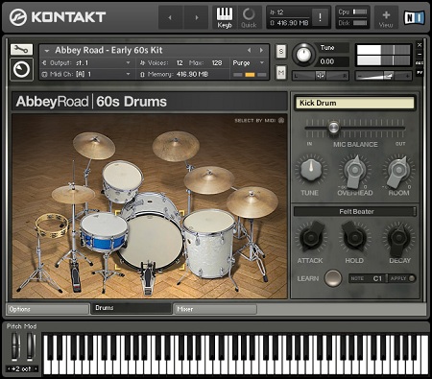The height and width of the screenshot is (379, 432).
Task: Open the instrument snapshot dial icon
Action: (21, 69)
